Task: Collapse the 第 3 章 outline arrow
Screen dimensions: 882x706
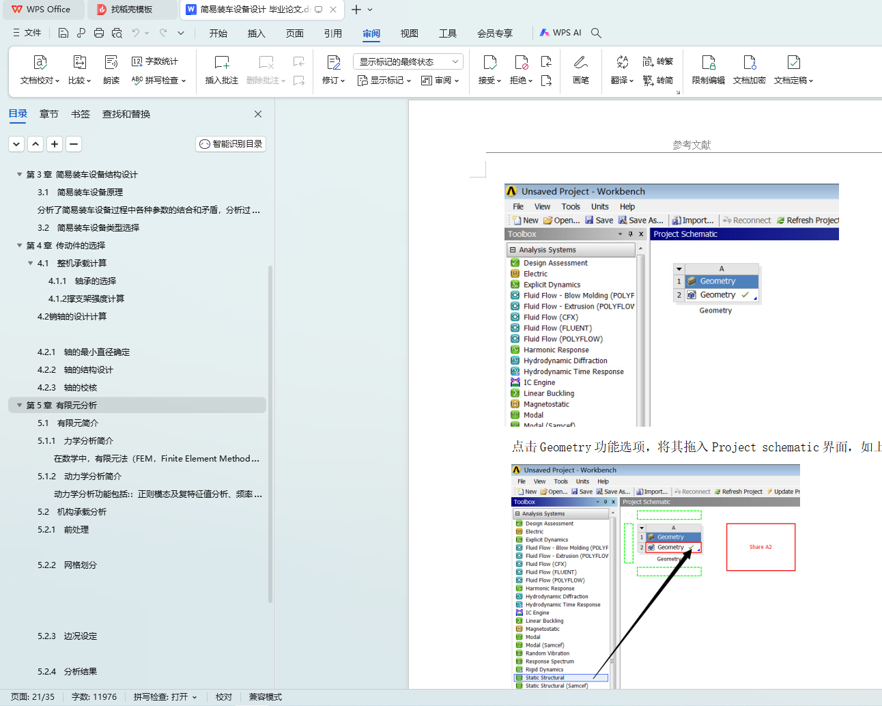Action: pos(19,175)
